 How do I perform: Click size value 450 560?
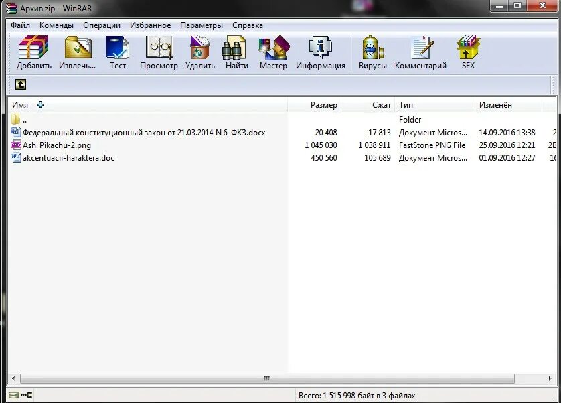click(324, 158)
